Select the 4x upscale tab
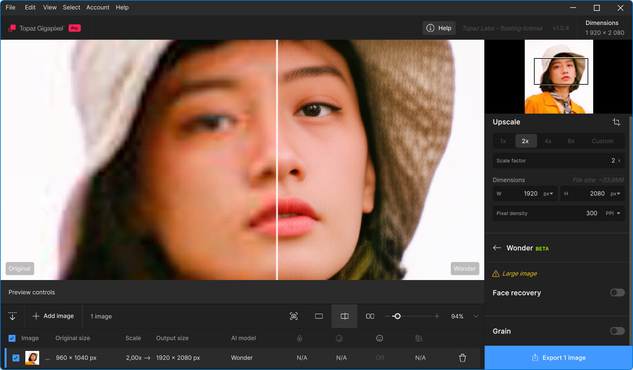633x370 pixels. 548,141
